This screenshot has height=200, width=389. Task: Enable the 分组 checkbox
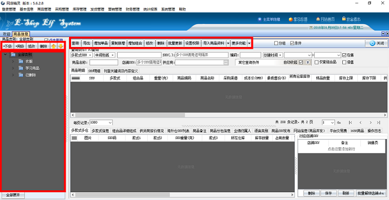(276, 43)
